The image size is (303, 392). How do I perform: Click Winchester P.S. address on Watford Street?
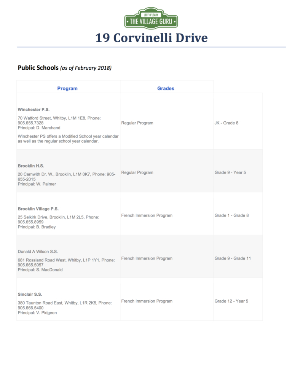click(x=59, y=121)
